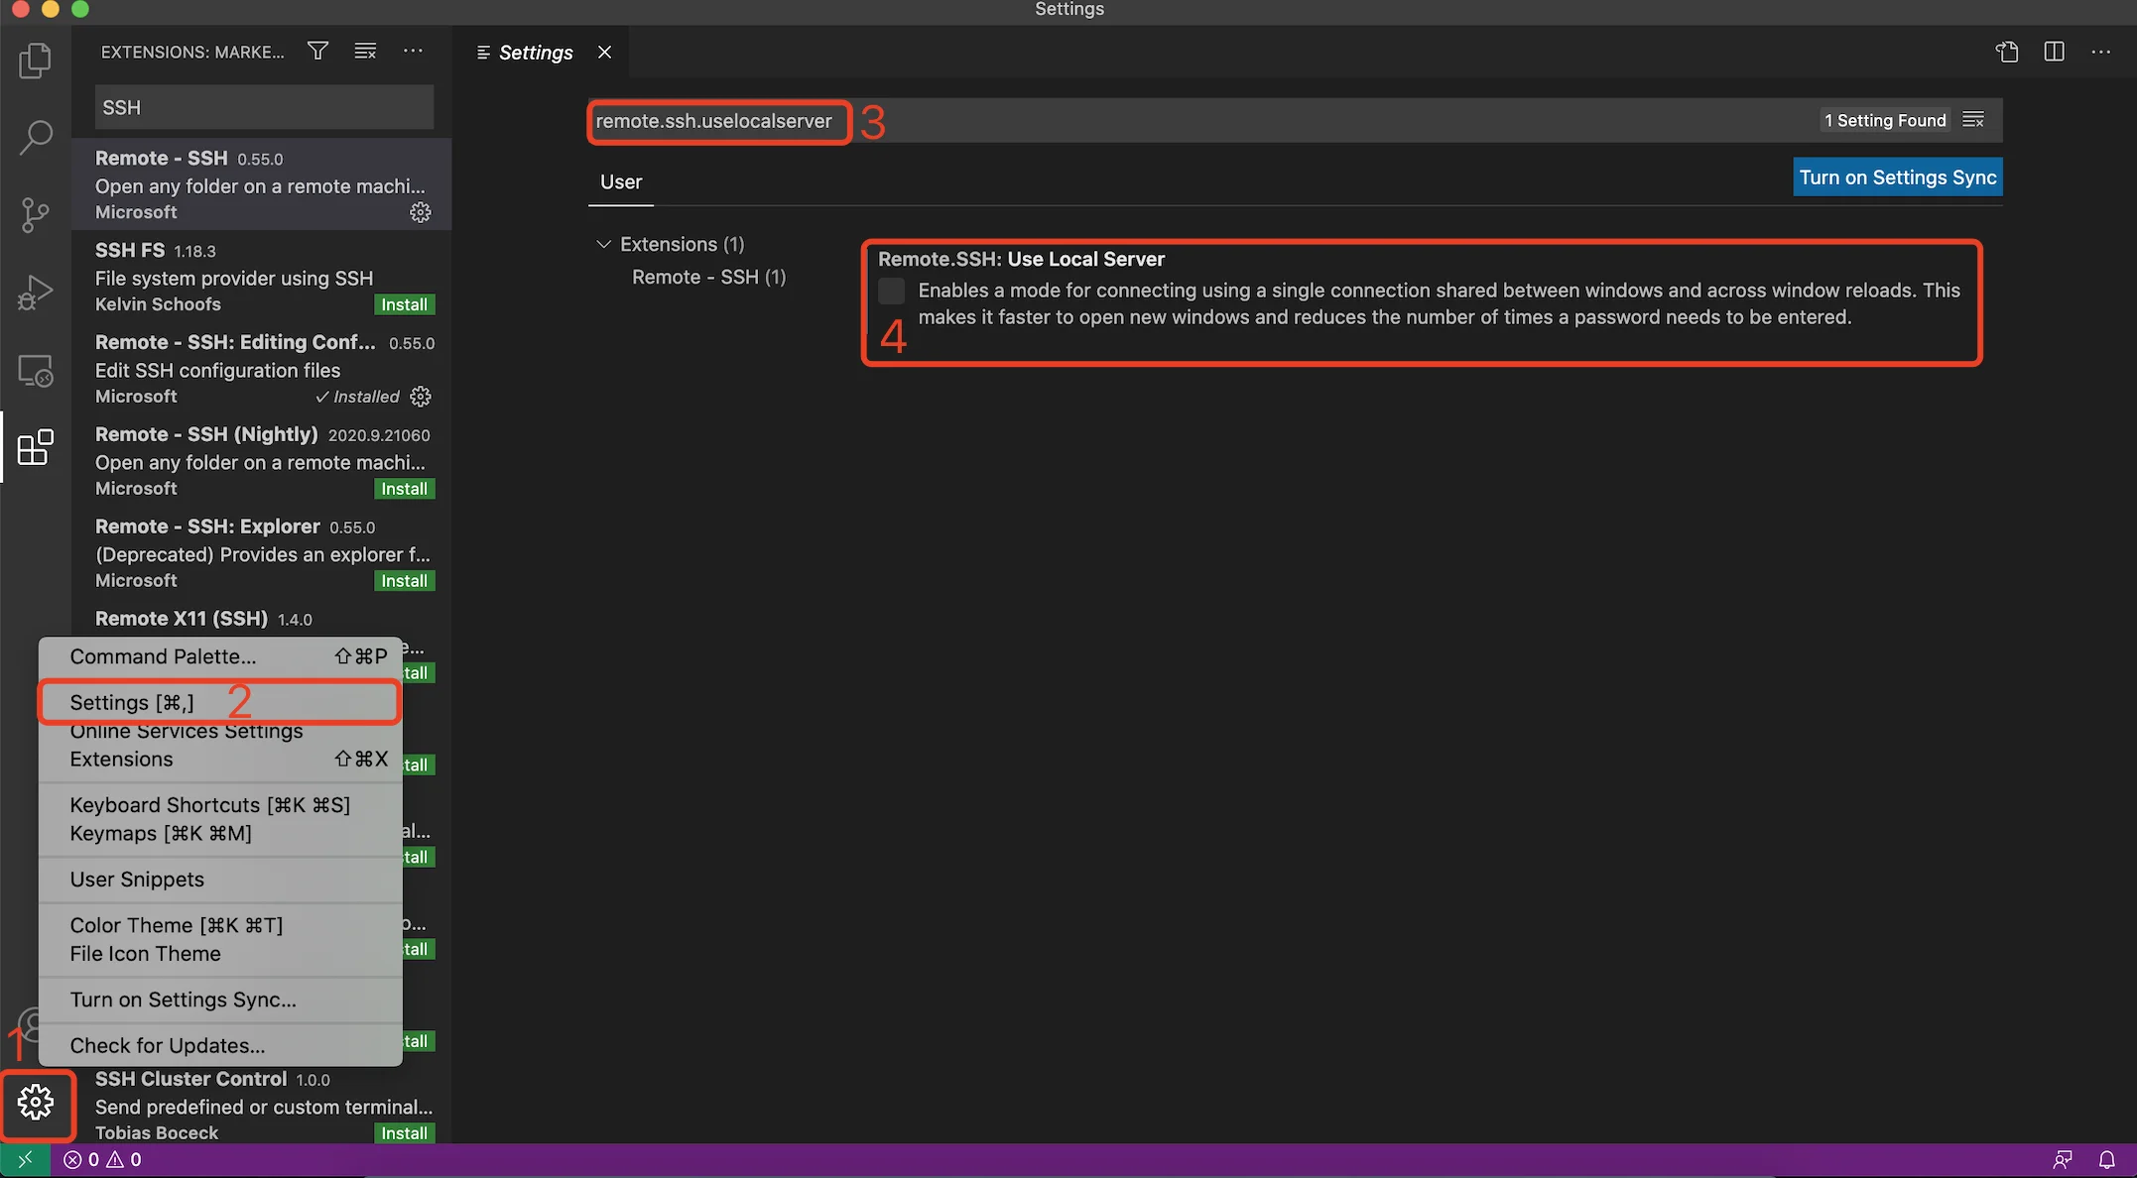Viewport: 2137px width, 1178px height.
Task: Click the filter icon in Extensions panel
Action: coord(316,51)
